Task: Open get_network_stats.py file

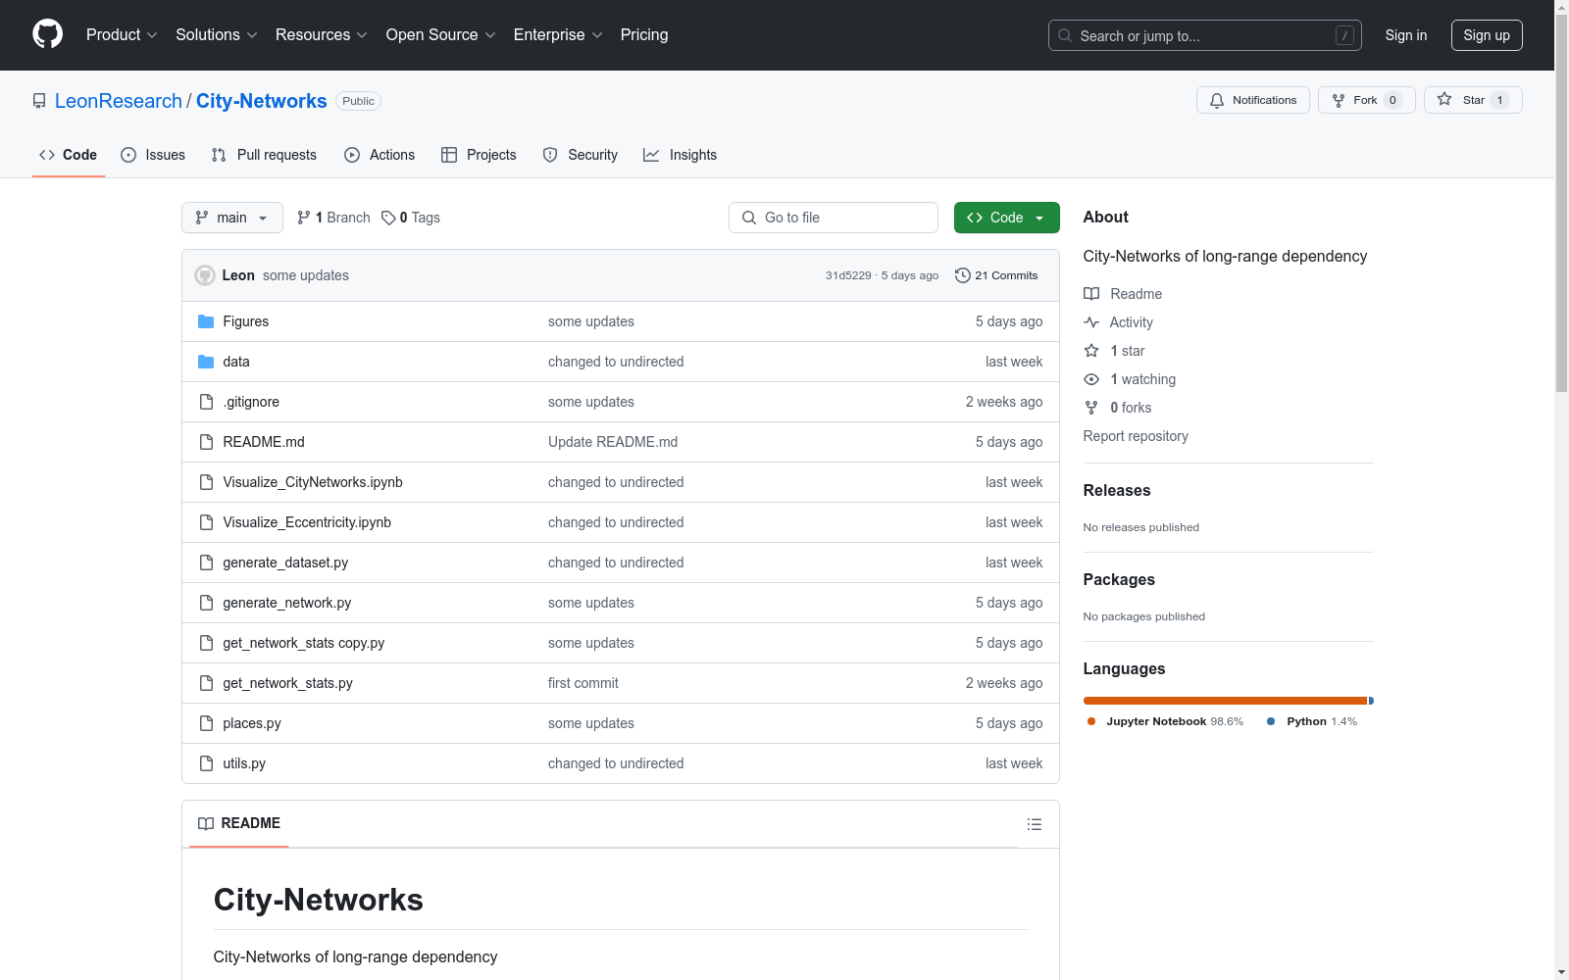Action: tap(287, 683)
